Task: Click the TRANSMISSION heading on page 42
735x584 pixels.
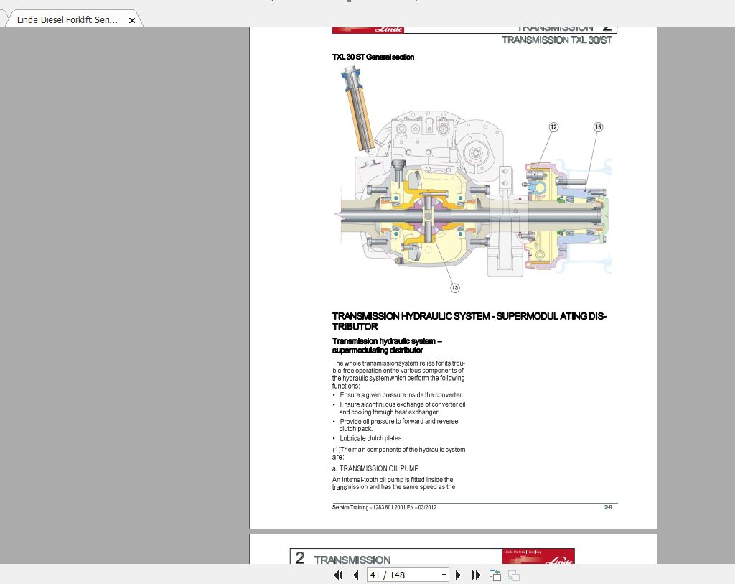Action: pyautogui.click(x=352, y=560)
